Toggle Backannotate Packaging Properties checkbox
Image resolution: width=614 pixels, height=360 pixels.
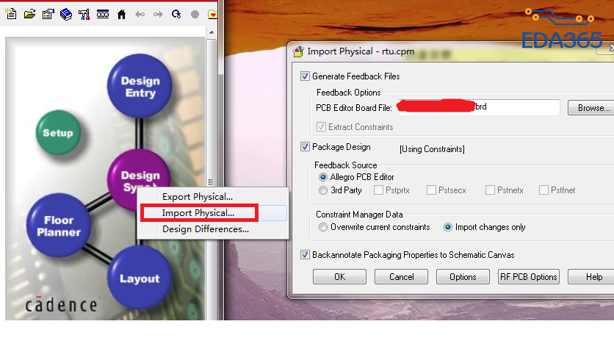point(305,255)
